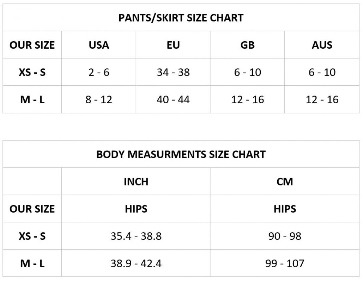Select the USA size 8 - 12 cell
The image size is (363, 282).
pyautogui.click(x=99, y=99)
